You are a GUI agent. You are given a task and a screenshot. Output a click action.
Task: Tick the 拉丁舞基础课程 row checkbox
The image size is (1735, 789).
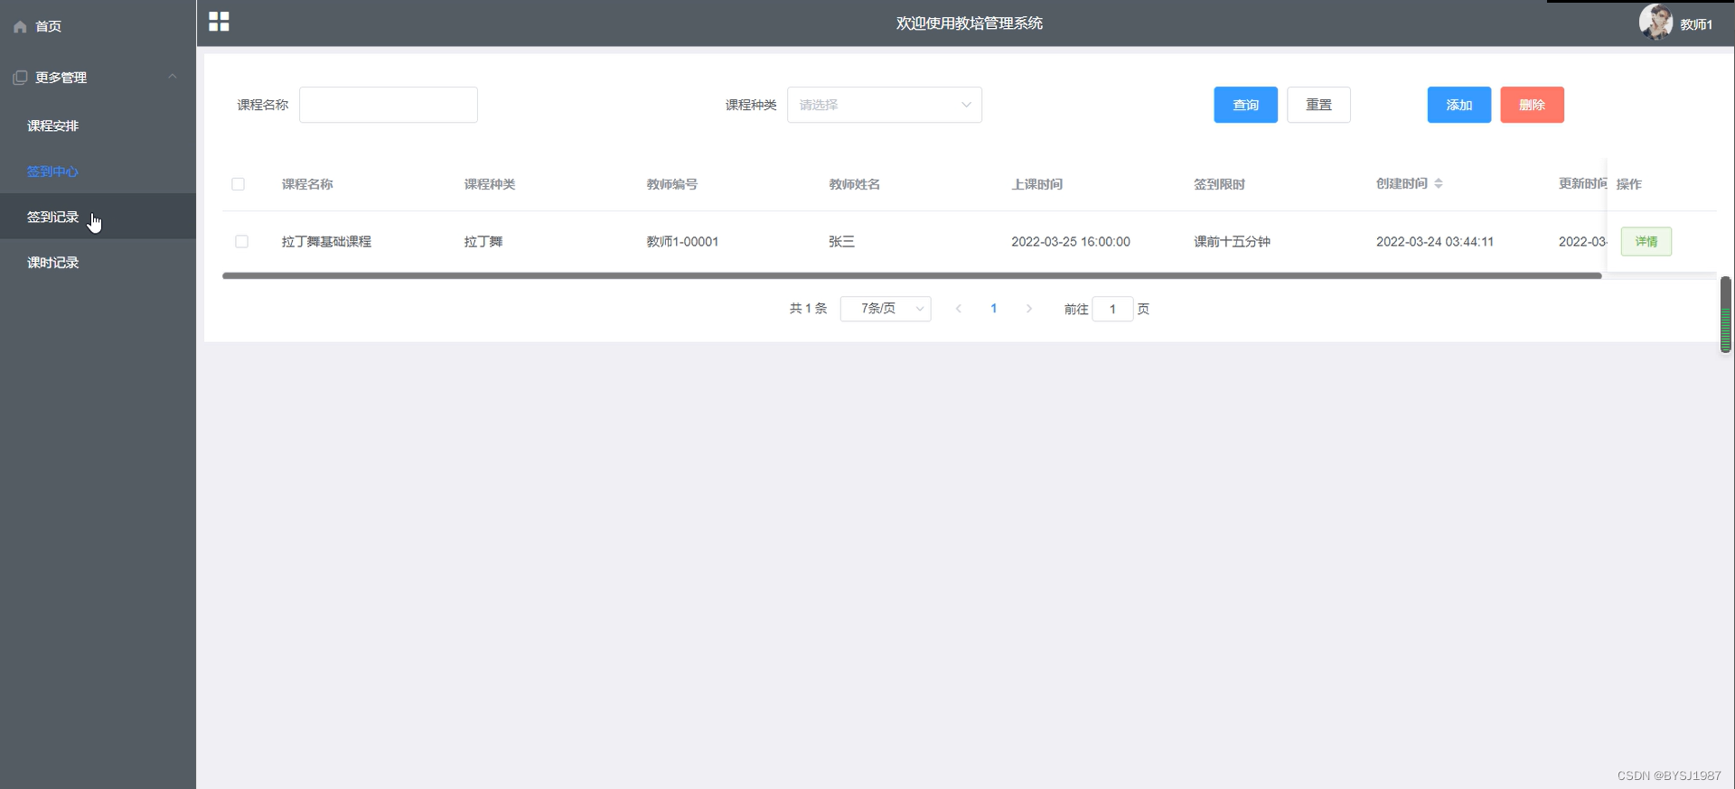coord(241,242)
